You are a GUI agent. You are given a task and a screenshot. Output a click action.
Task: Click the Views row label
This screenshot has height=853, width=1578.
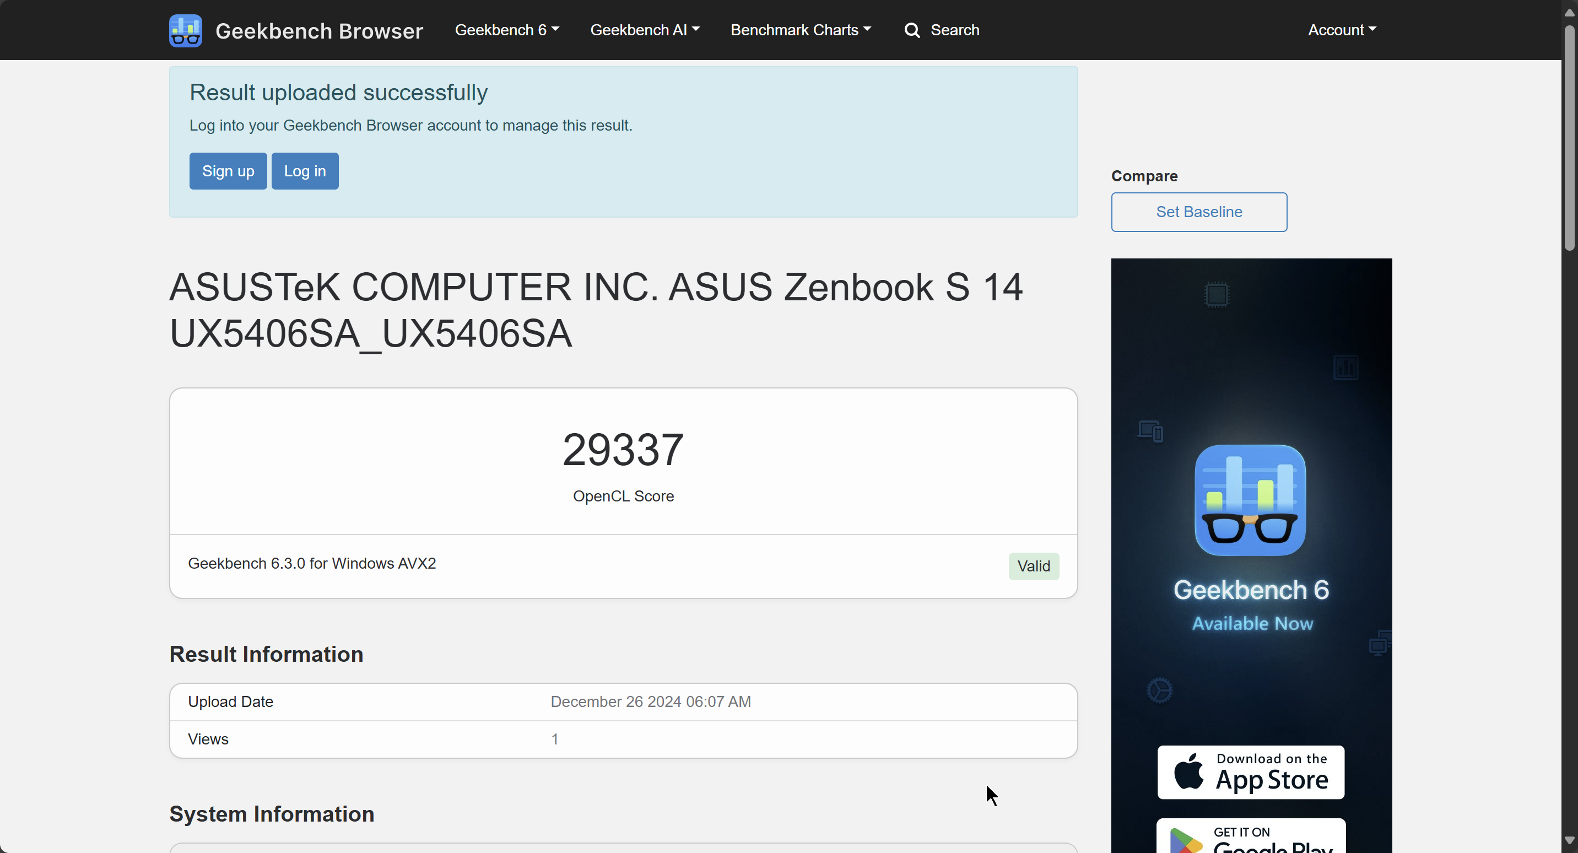208,739
